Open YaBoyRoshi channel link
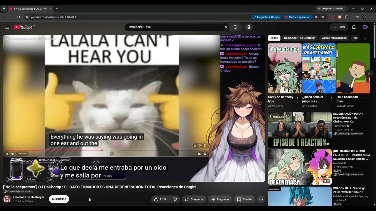The height and width of the screenshot is (211, 376). point(339,126)
